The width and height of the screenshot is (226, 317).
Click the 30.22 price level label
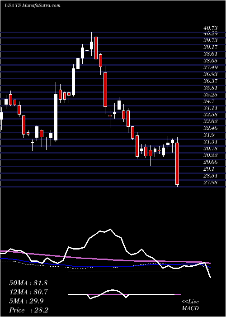coord(210,155)
